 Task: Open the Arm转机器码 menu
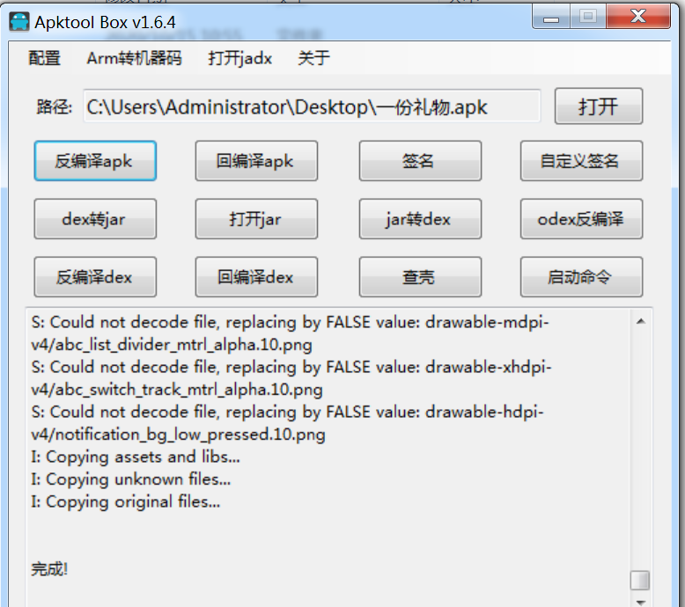coord(134,58)
